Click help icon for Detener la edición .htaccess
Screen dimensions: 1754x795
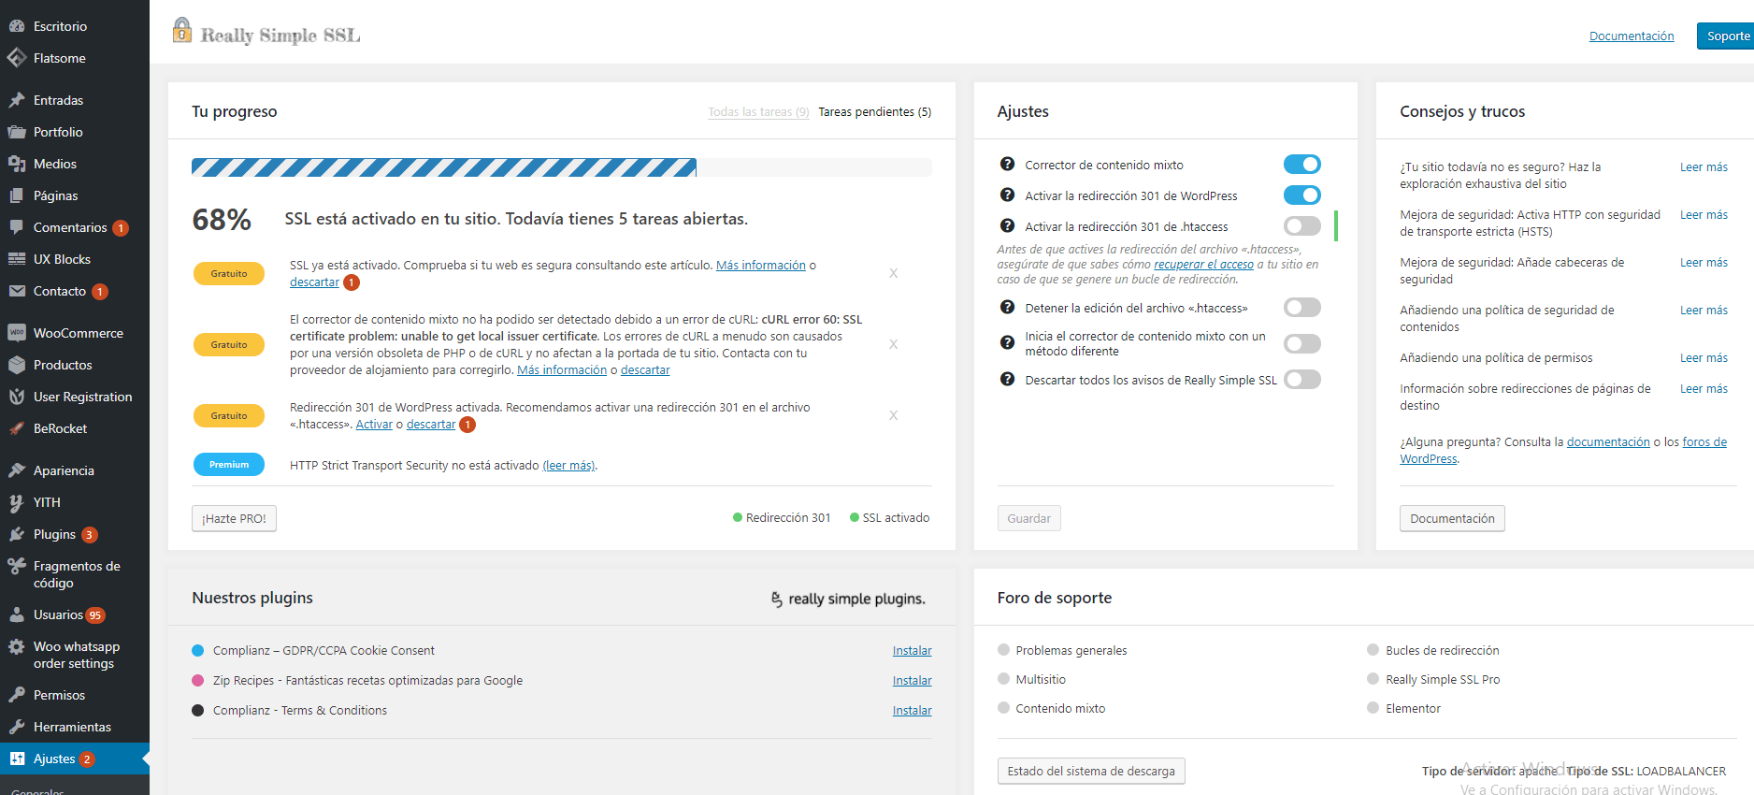pyautogui.click(x=1007, y=307)
